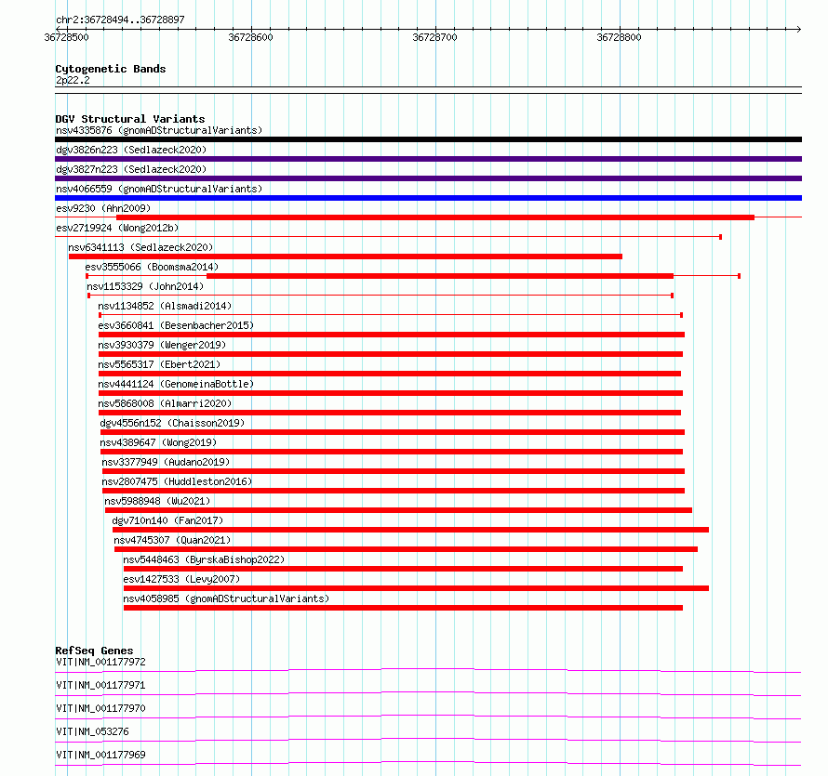Open esv3660841 (Besenbacher2015) label
The image size is (828, 776).
pos(176,325)
